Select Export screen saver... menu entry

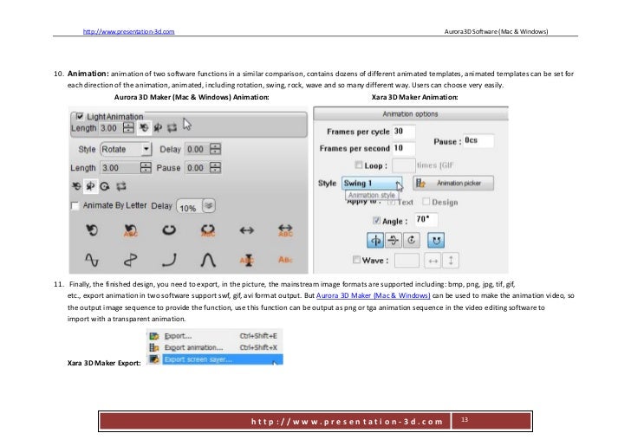(215, 359)
